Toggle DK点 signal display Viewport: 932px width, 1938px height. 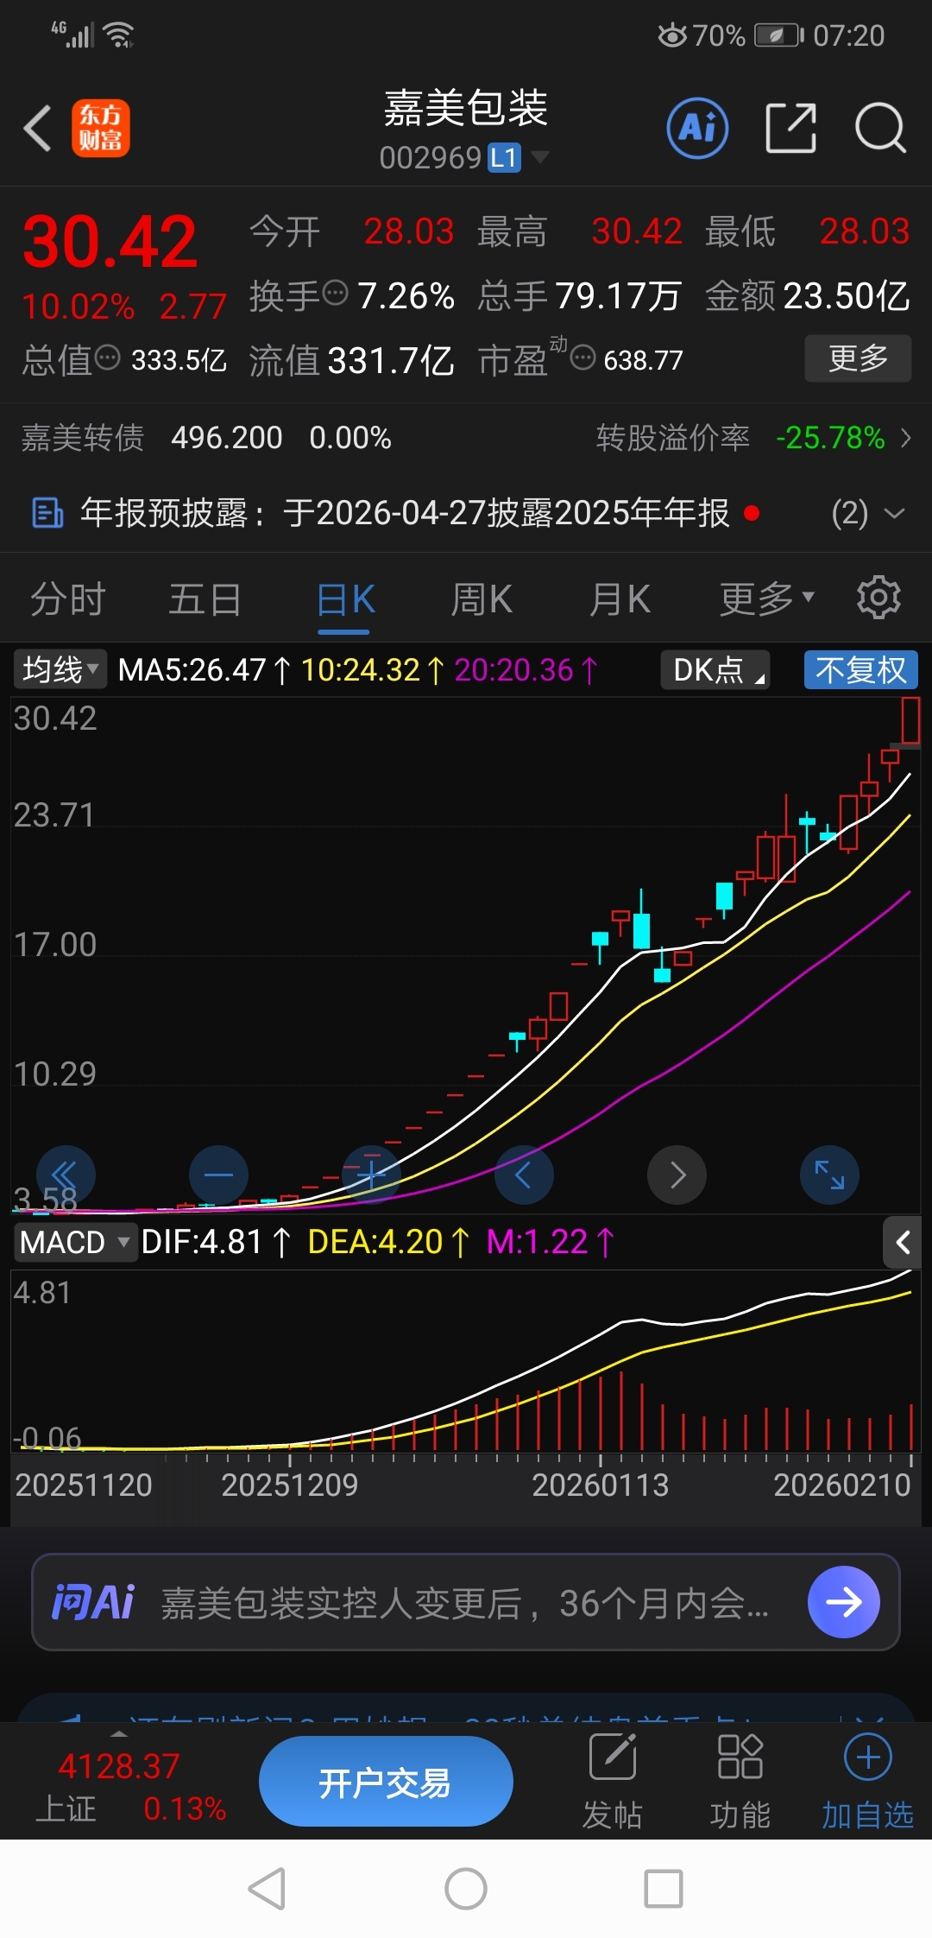tap(715, 669)
